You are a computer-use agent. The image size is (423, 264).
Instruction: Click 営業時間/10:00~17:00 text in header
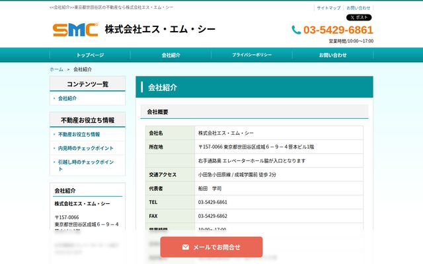[351, 41]
